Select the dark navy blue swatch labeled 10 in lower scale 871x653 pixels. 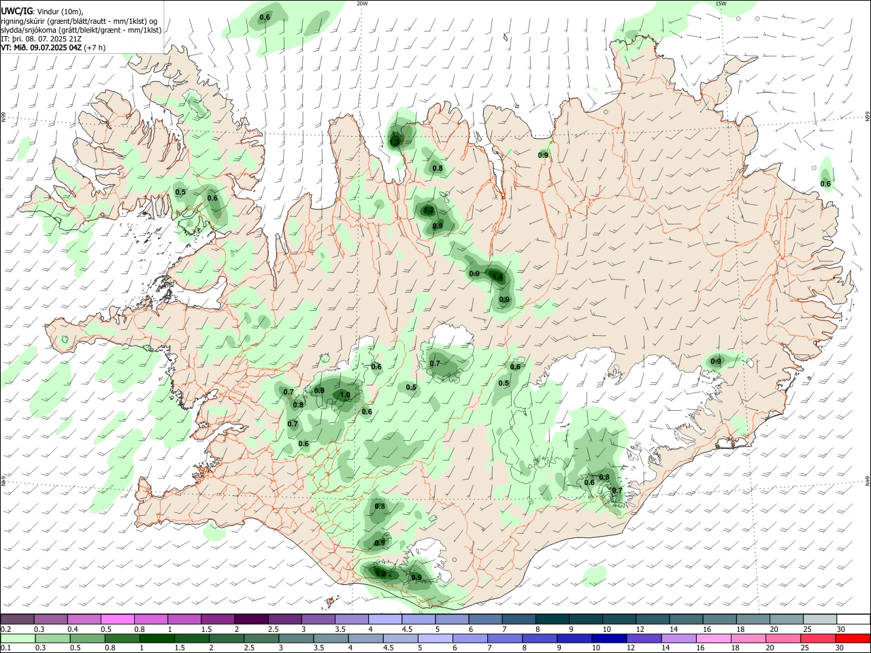pyautogui.click(x=608, y=639)
